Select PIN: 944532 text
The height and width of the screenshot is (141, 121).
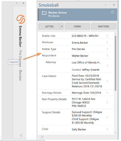click(x=79, y=106)
